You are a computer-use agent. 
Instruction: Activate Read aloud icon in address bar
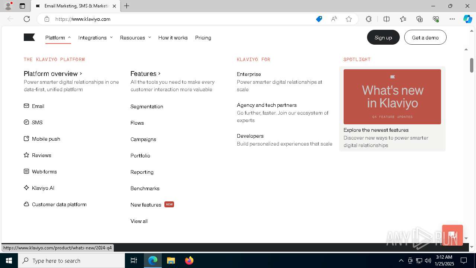334,19
